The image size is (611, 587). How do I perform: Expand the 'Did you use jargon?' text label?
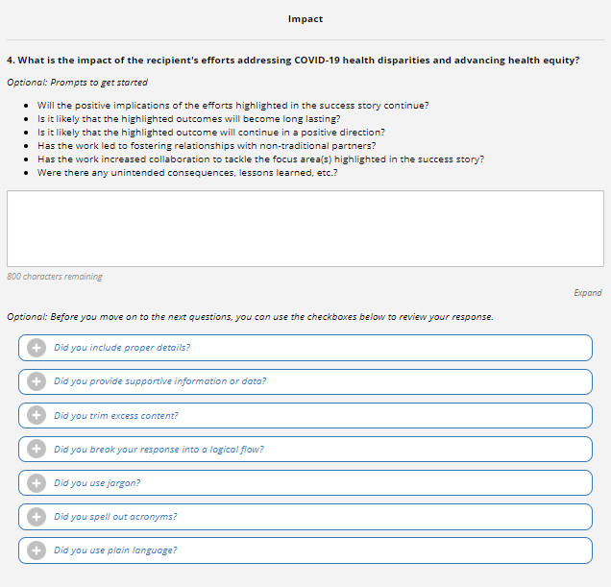click(97, 483)
